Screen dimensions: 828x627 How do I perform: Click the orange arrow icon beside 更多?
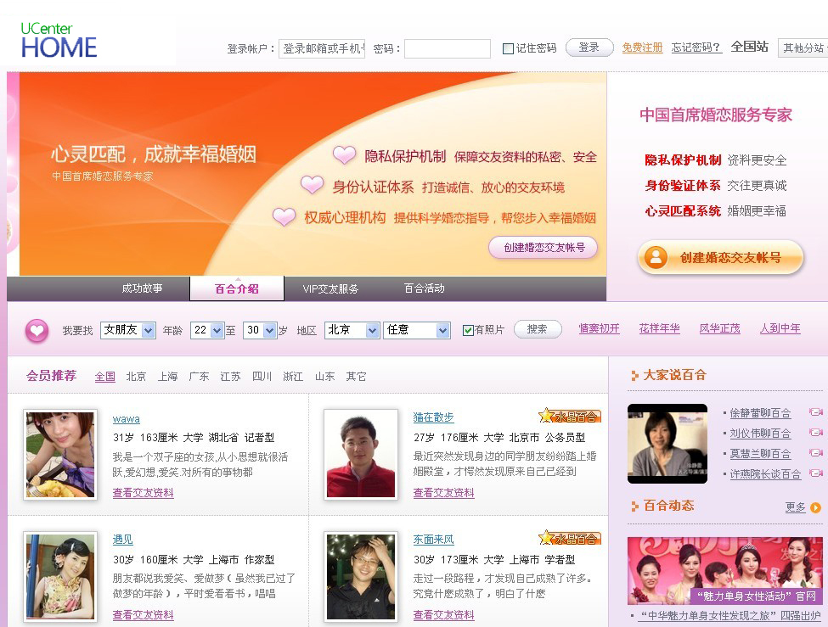coord(815,507)
